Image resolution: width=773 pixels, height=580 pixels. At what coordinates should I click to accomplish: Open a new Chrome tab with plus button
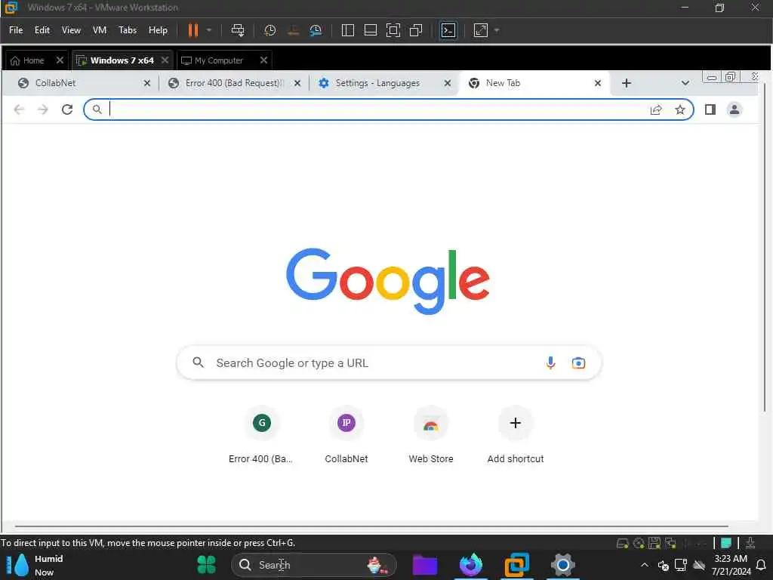(x=627, y=83)
